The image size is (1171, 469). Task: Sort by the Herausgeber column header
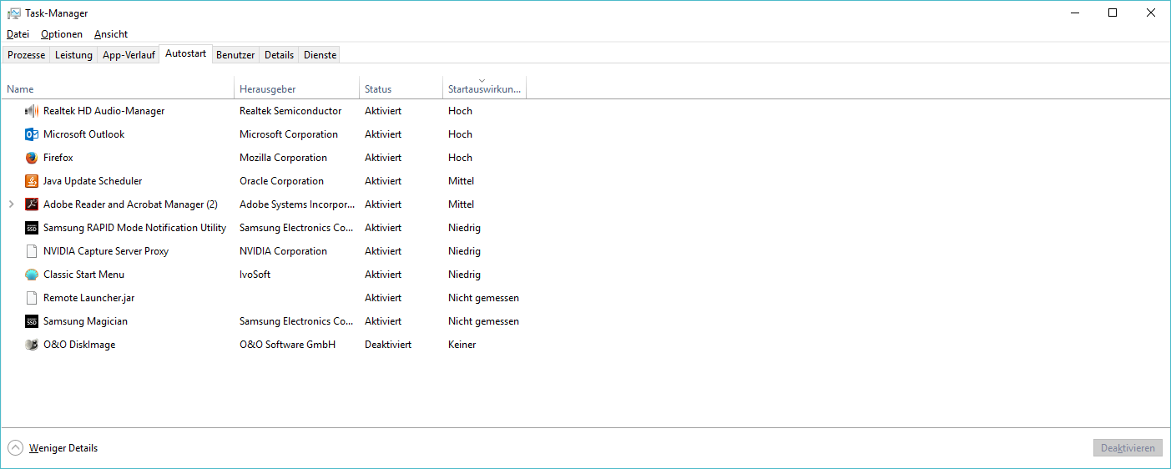pyautogui.click(x=297, y=88)
